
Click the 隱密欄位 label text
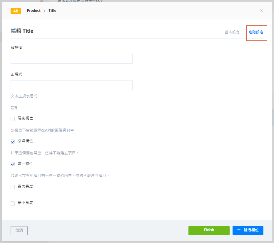(25, 118)
